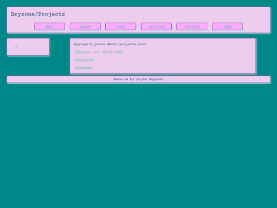Open the Blog section
The height and width of the screenshot is (208, 277).
pos(121,26)
